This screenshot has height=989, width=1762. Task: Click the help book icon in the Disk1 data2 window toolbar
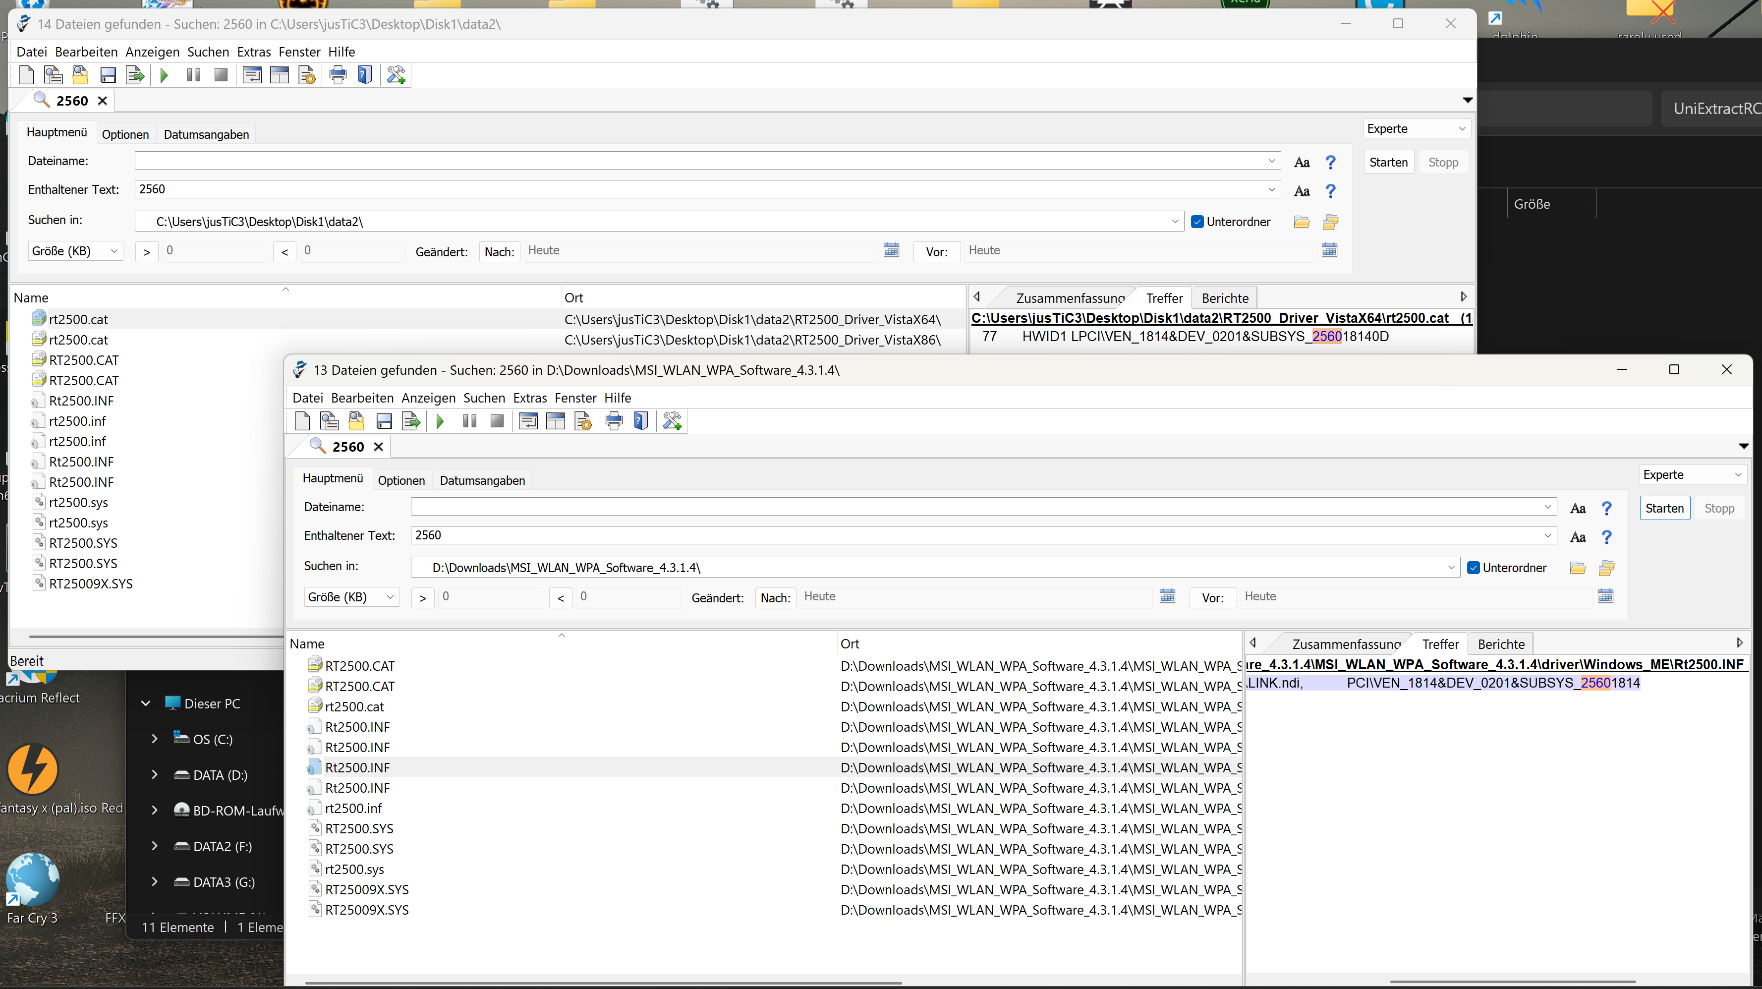coord(365,75)
